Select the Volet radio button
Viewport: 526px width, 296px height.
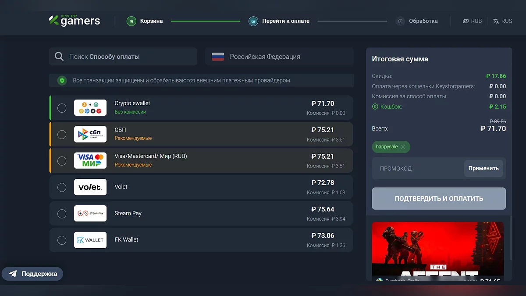point(62,187)
